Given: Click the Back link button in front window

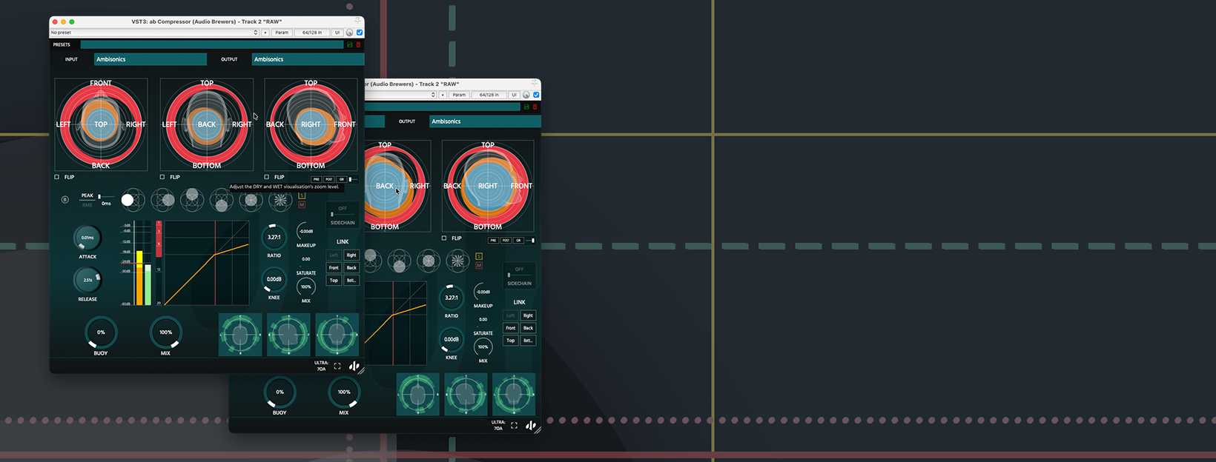Looking at the screenshot, I should [351, 268].
